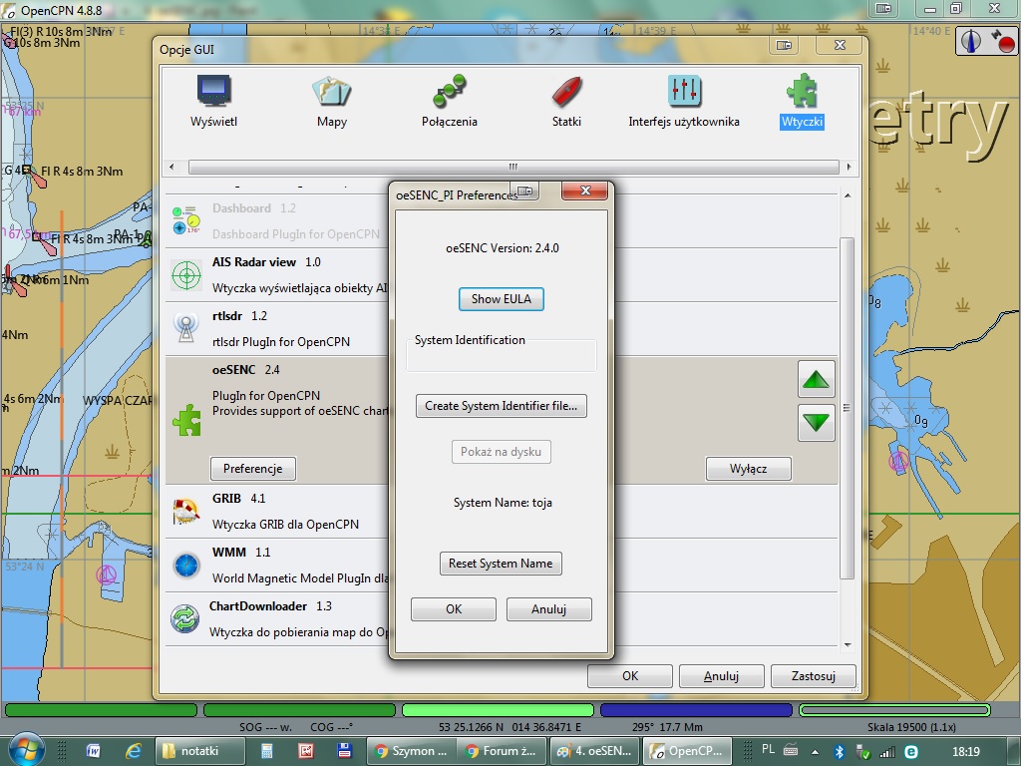Select the rtlsdr plugin name
Viewport: 1021px width, 766px height.
pyautogui.click(x=227, y=316)
